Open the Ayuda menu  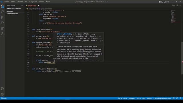pyautogui.click(x=48, y=2)
